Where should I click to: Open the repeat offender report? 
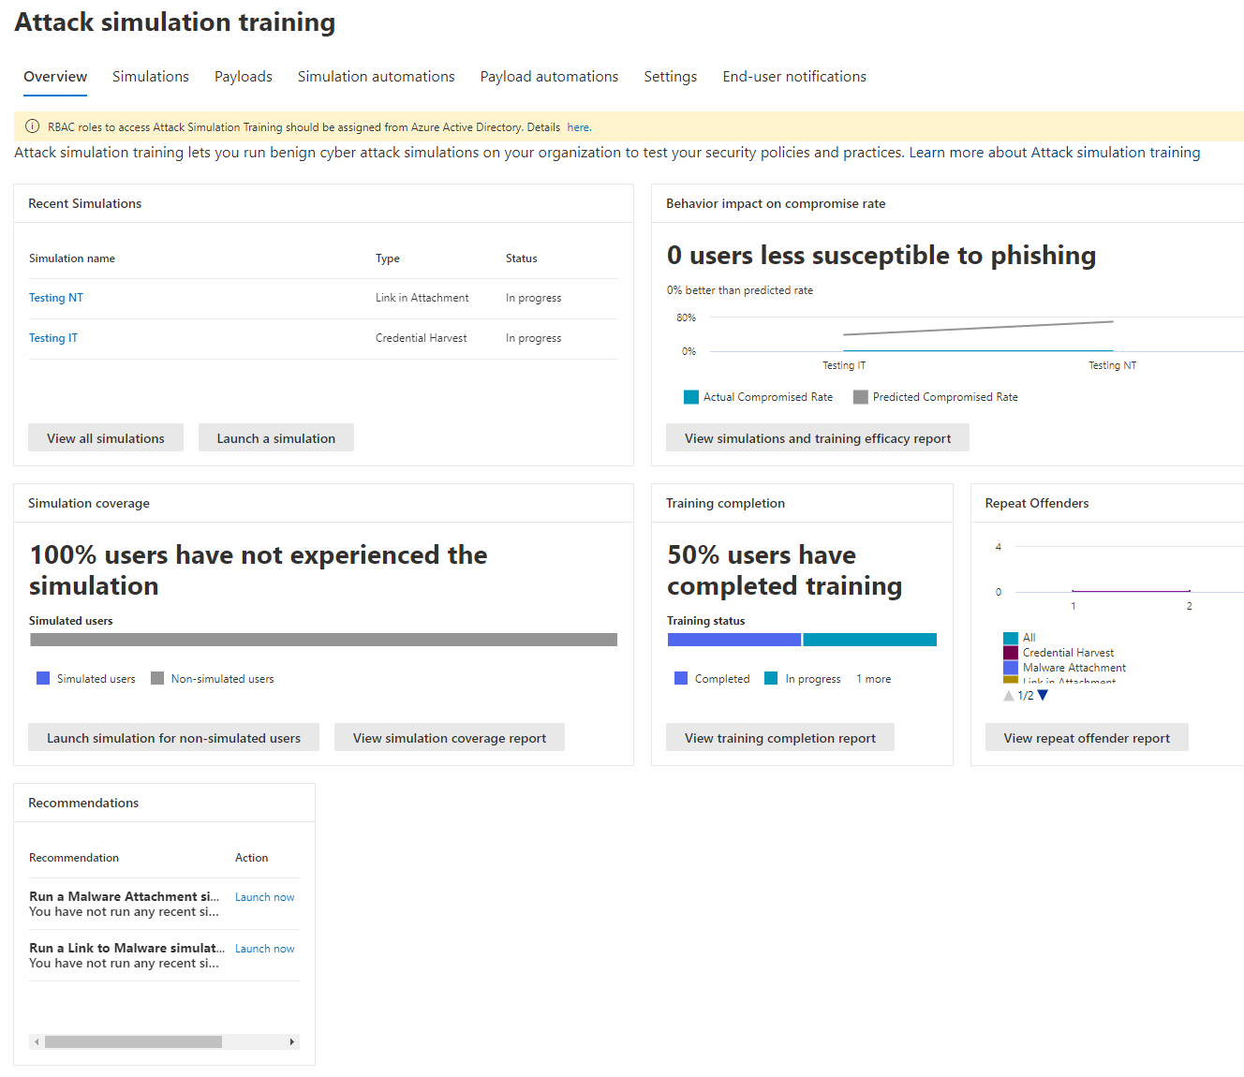(1087, 737)
